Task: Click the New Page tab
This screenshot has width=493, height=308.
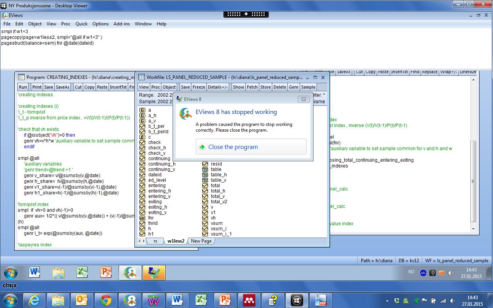Action: (201, 241)
